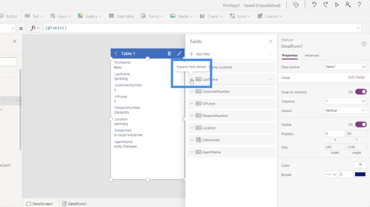Image resolution: width=370 pixels, height=207 pixels.
Task: Click the Edit fields link
Action: 356,77
